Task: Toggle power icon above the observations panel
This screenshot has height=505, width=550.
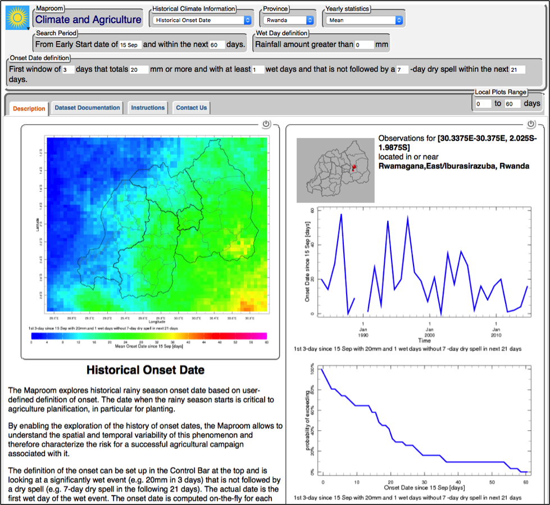Action: pos(530,124)
